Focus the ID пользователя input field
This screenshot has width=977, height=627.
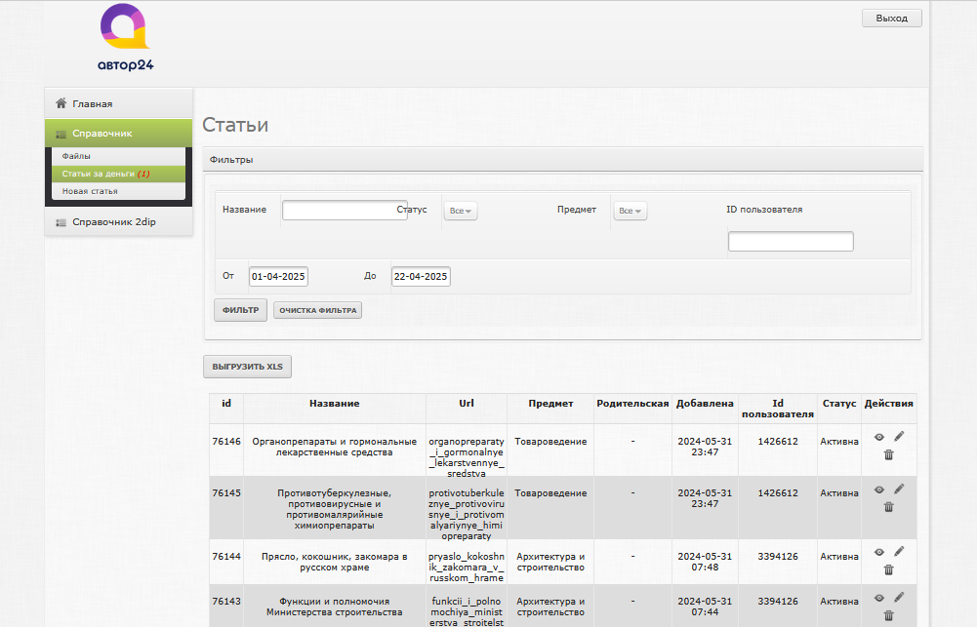(791, 242)
